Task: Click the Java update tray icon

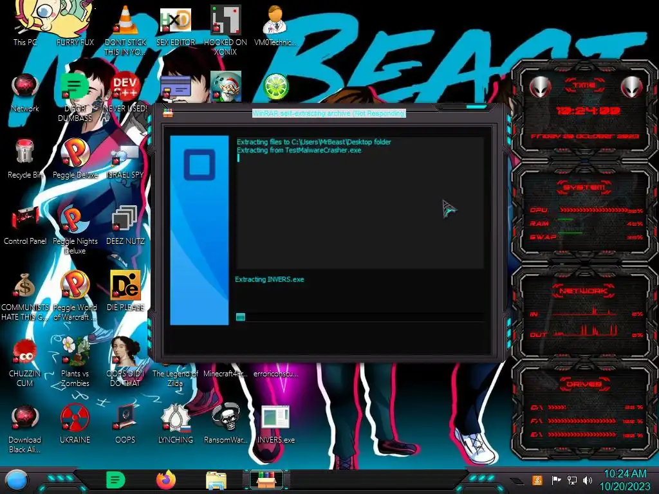Action: 537,480
